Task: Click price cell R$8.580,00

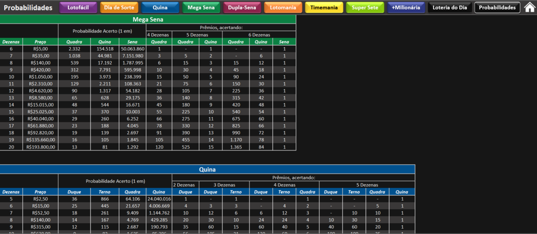Action: pyautogui.click(x=41, y=98)
